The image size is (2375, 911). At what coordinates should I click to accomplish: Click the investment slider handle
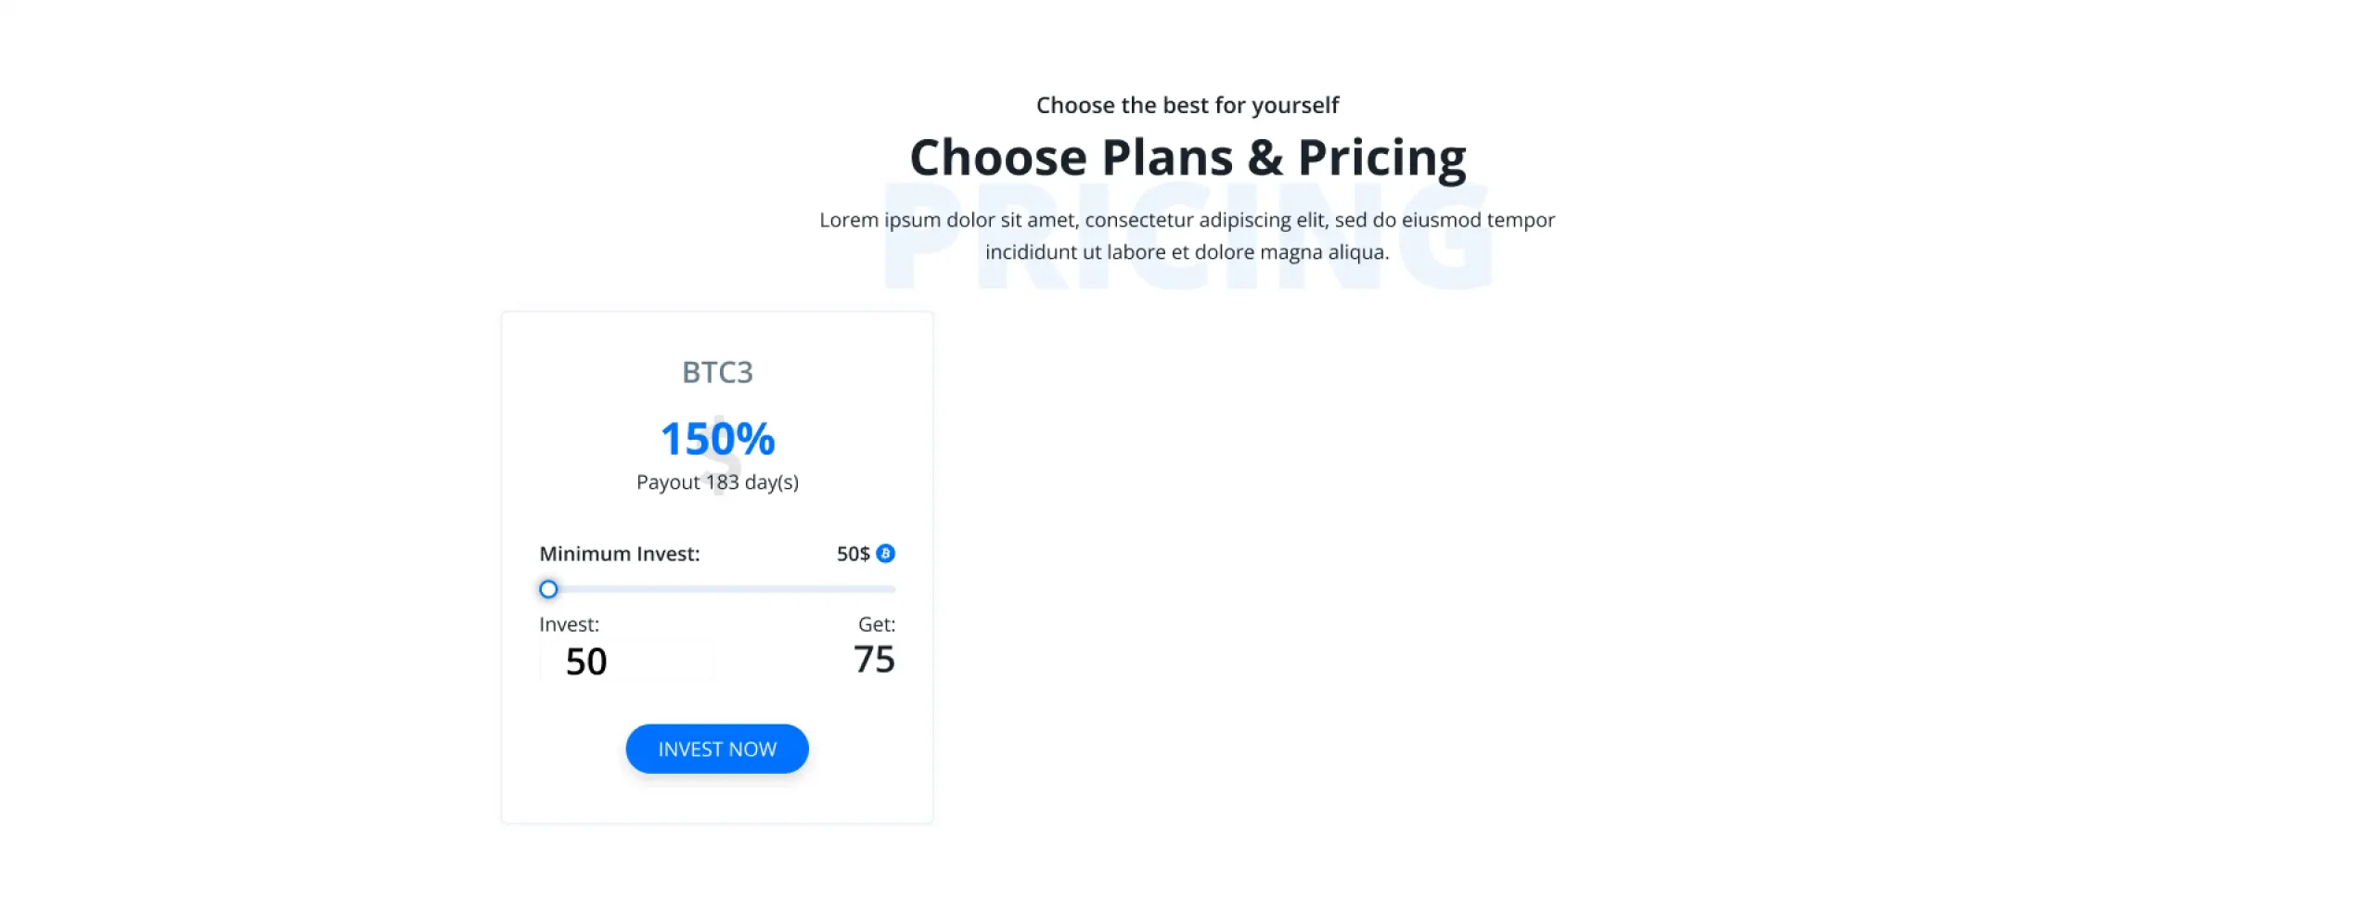pos(548,589)
